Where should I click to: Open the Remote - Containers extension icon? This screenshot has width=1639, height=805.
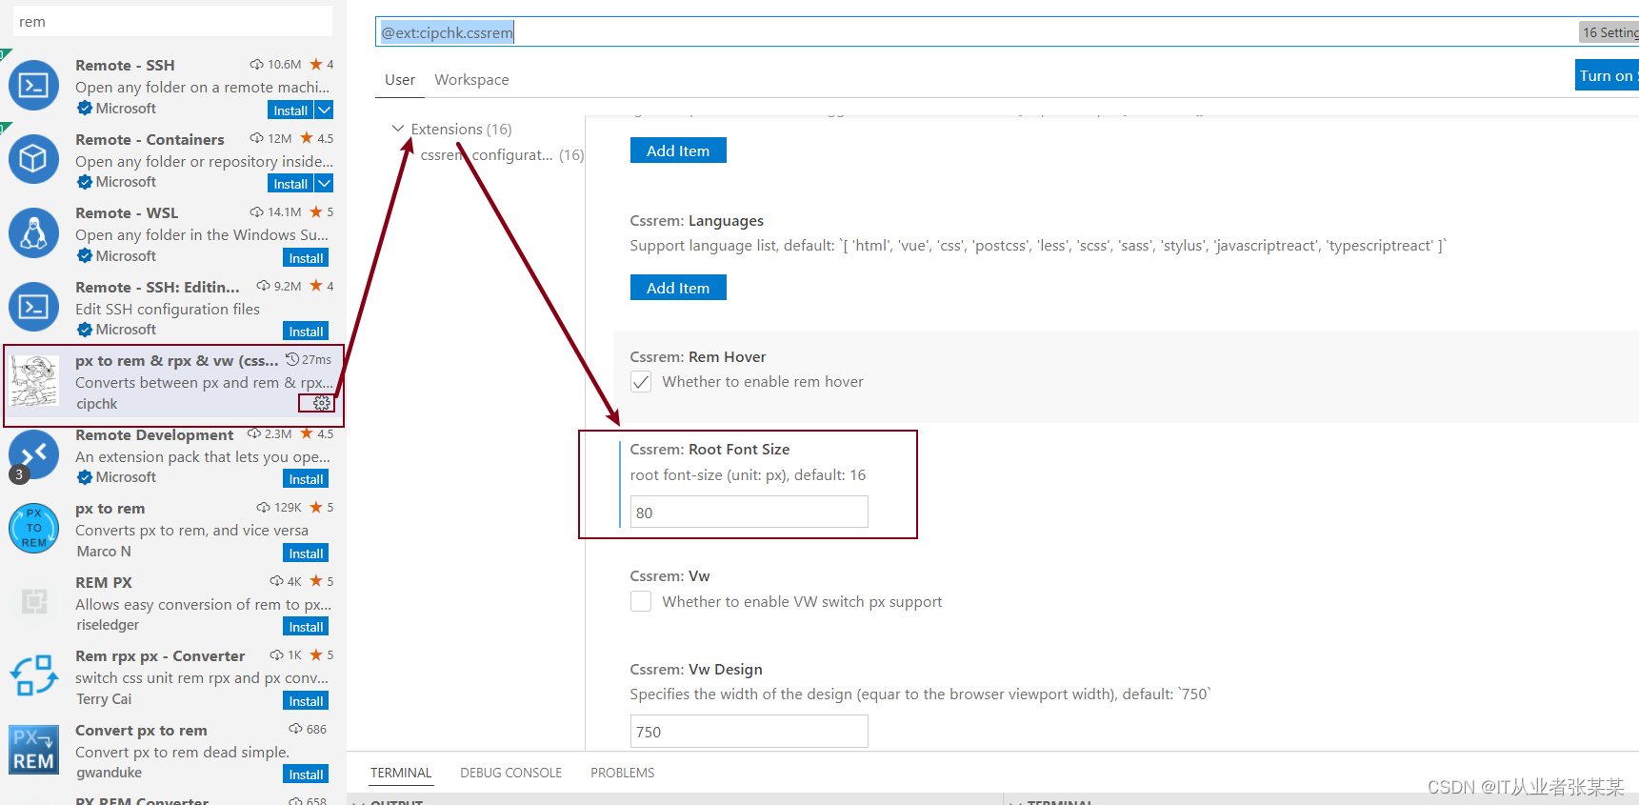pyautogui.click(x=33, y=158)
